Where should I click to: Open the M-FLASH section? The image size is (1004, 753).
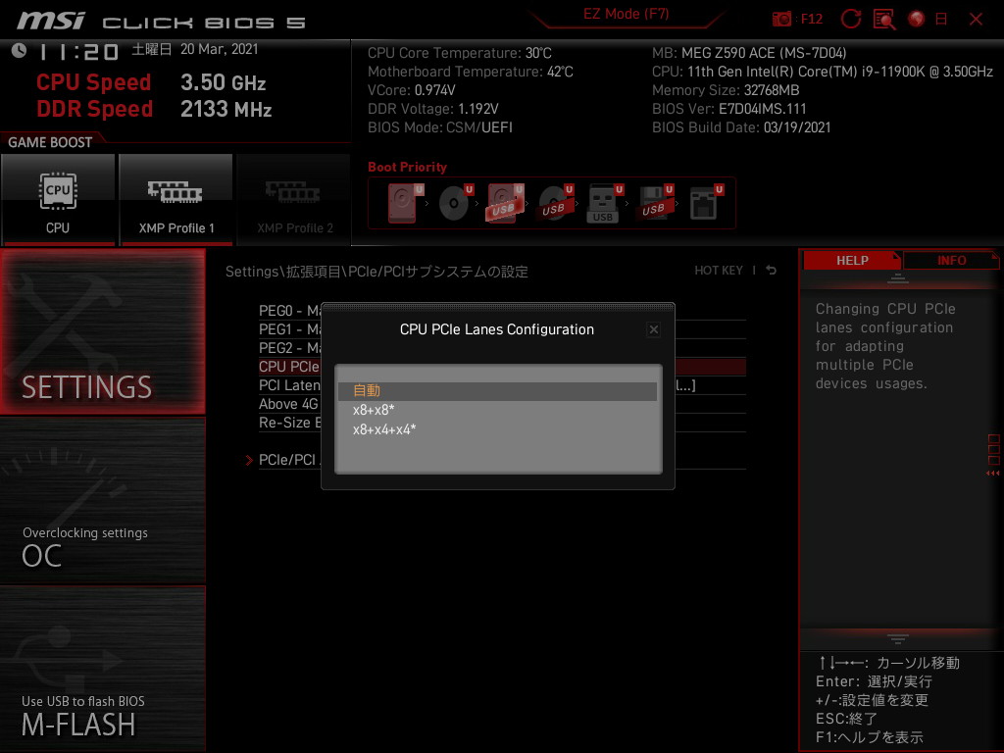click(102, 669)
